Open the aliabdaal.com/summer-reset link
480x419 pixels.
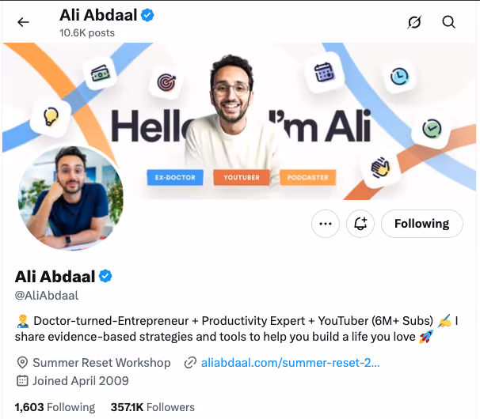tap(290, 363)
